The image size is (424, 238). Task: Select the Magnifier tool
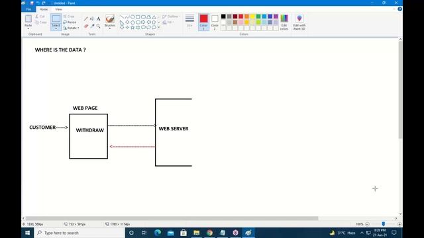[98, 26]
